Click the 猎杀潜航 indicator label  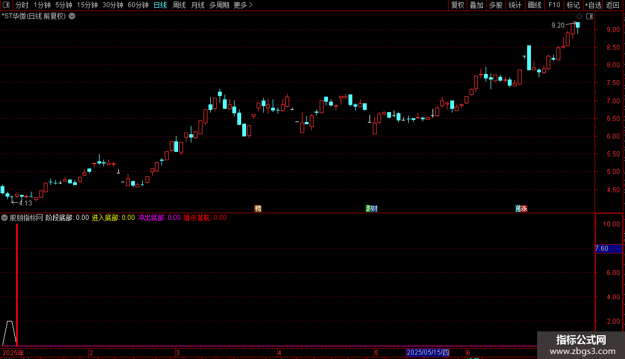click(205, 218)
